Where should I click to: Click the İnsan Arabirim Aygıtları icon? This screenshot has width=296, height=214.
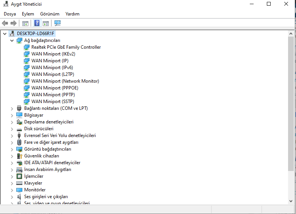click(x=19, y=169)
